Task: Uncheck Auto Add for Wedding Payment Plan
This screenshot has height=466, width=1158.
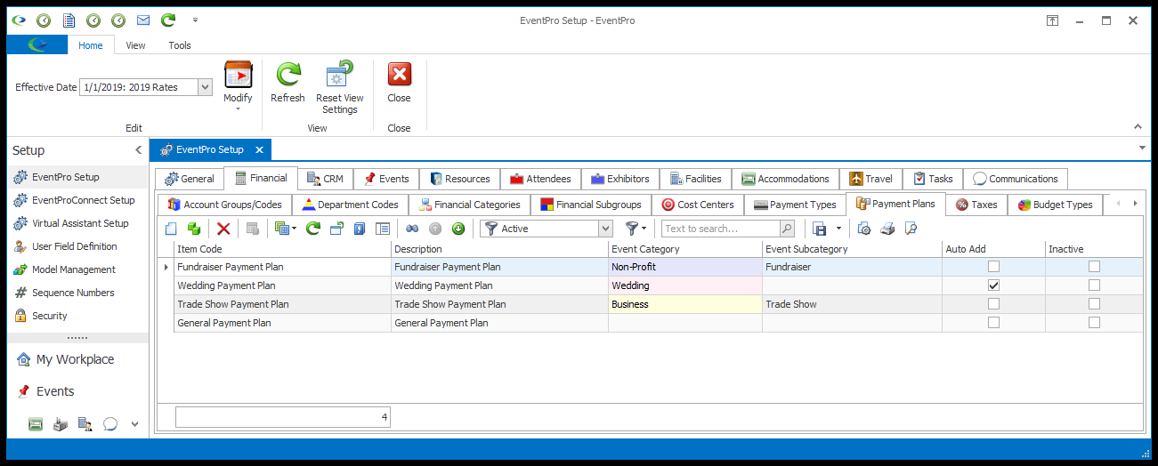Action: [x=993, y=285]
